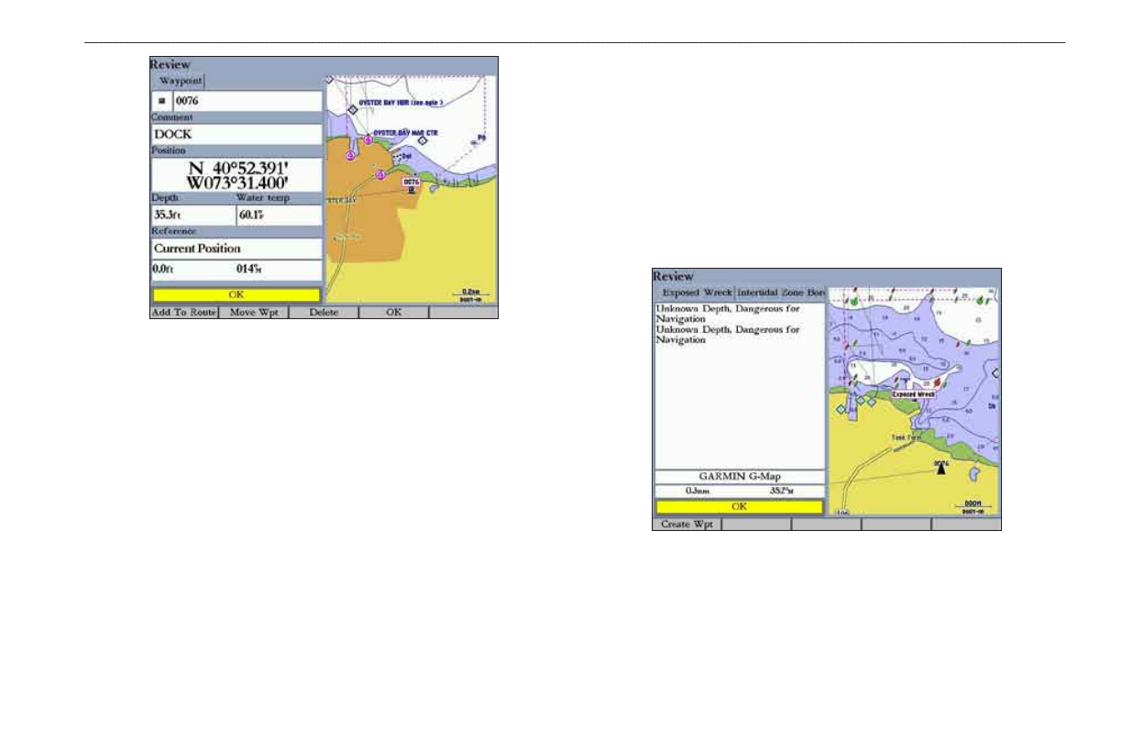The height and width of the screenshot is (730, 1122).
Task: Select the Move Wpt soft key
Action: (x=254, y=313)
